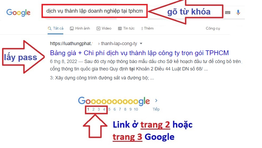
Task: Open Công cụ search tools
Action: tap(213, 28)
